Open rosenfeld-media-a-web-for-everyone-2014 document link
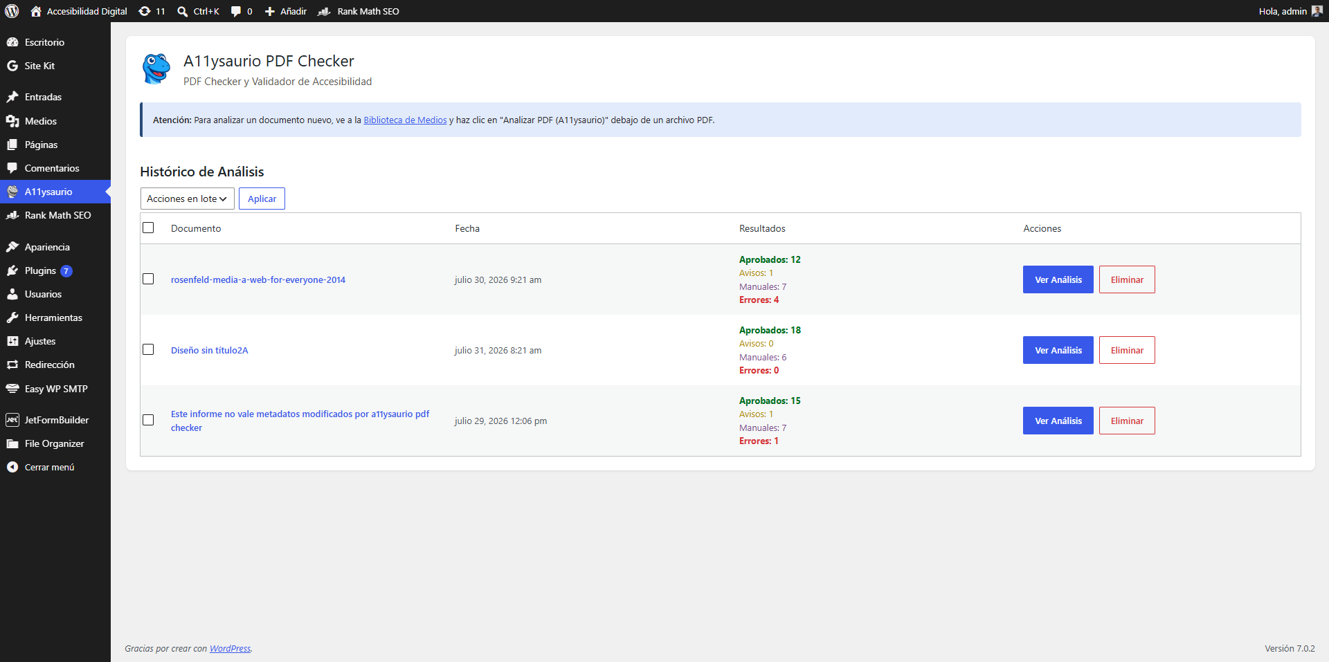 pos(258,279)
